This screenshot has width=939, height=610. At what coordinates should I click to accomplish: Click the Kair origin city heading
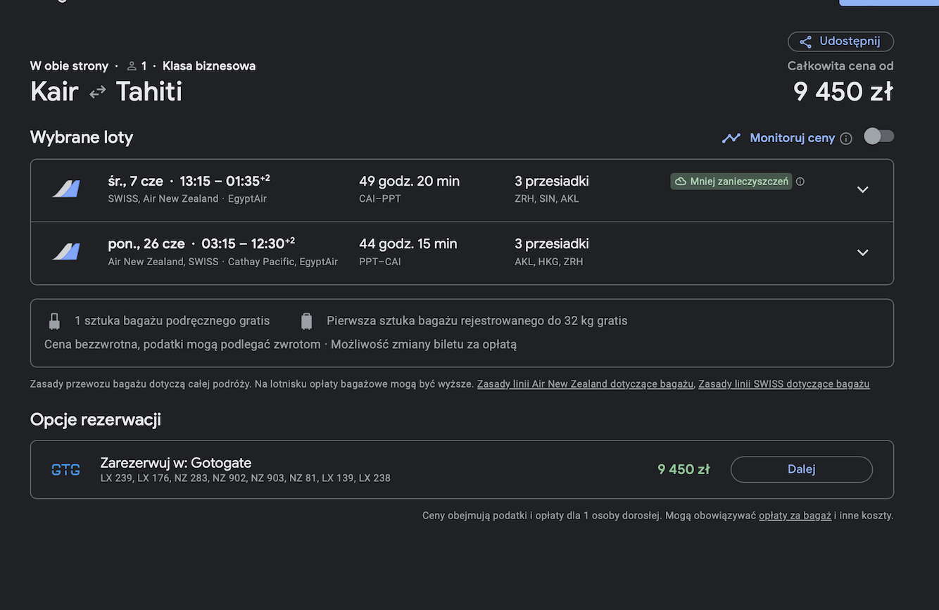point(54,91)
